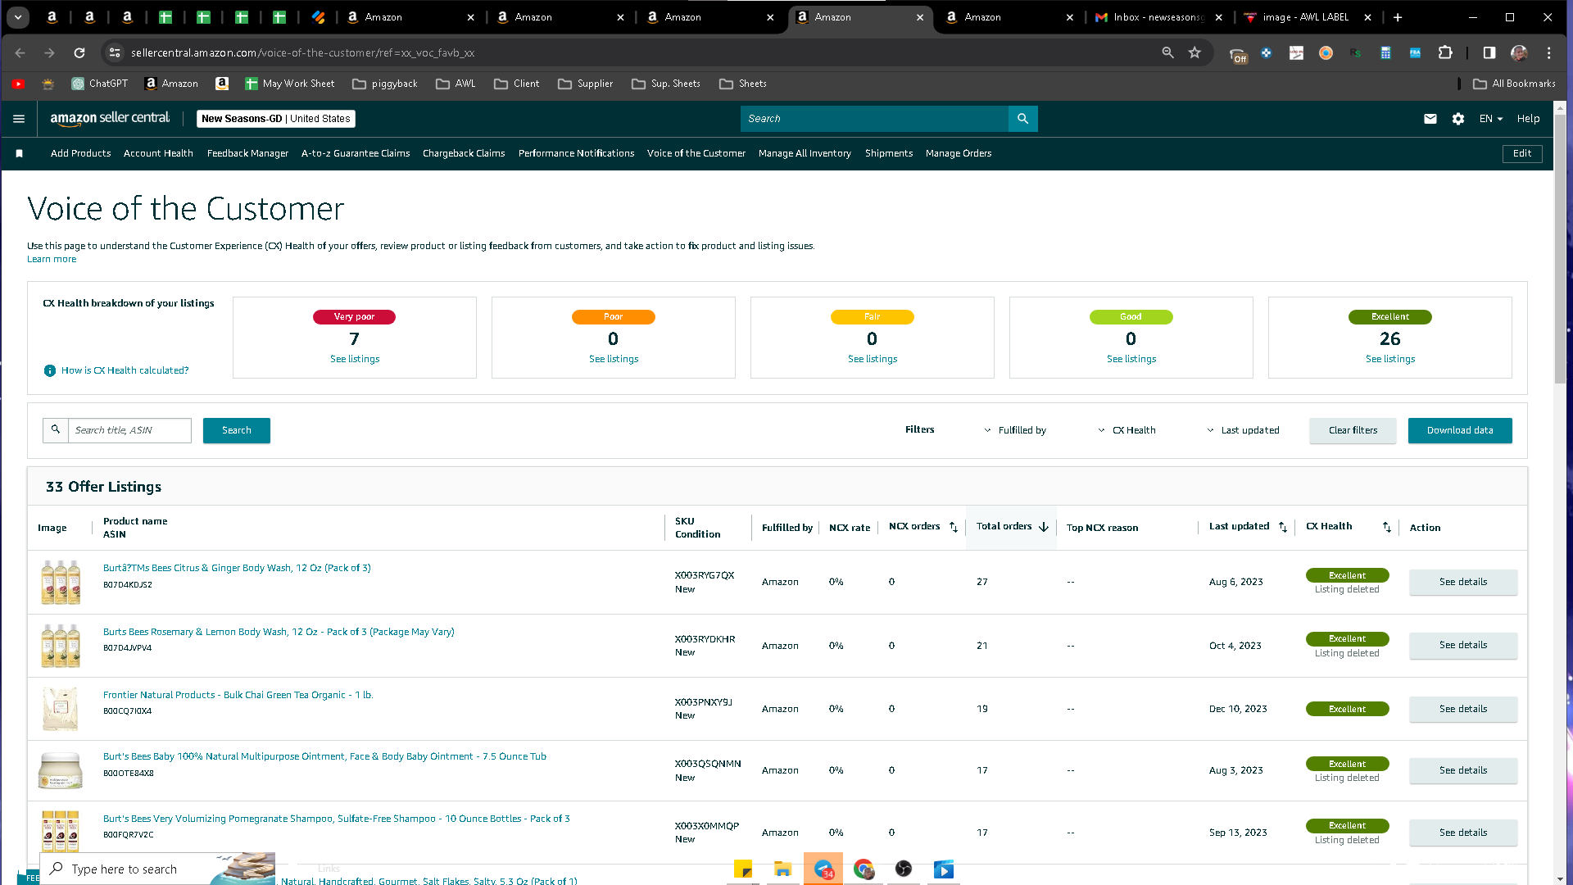Image resolution: width=1573 pixels, height=885 pixels.
Task: Click the CX Health info icon
Action: (50, 370)
